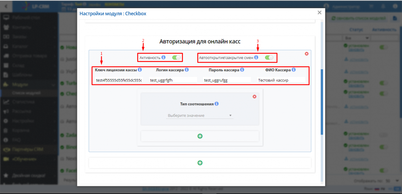Viewport: 402px width, 194px height.
Task: Open «Обучение» in the sidebar
Action: 29,159
